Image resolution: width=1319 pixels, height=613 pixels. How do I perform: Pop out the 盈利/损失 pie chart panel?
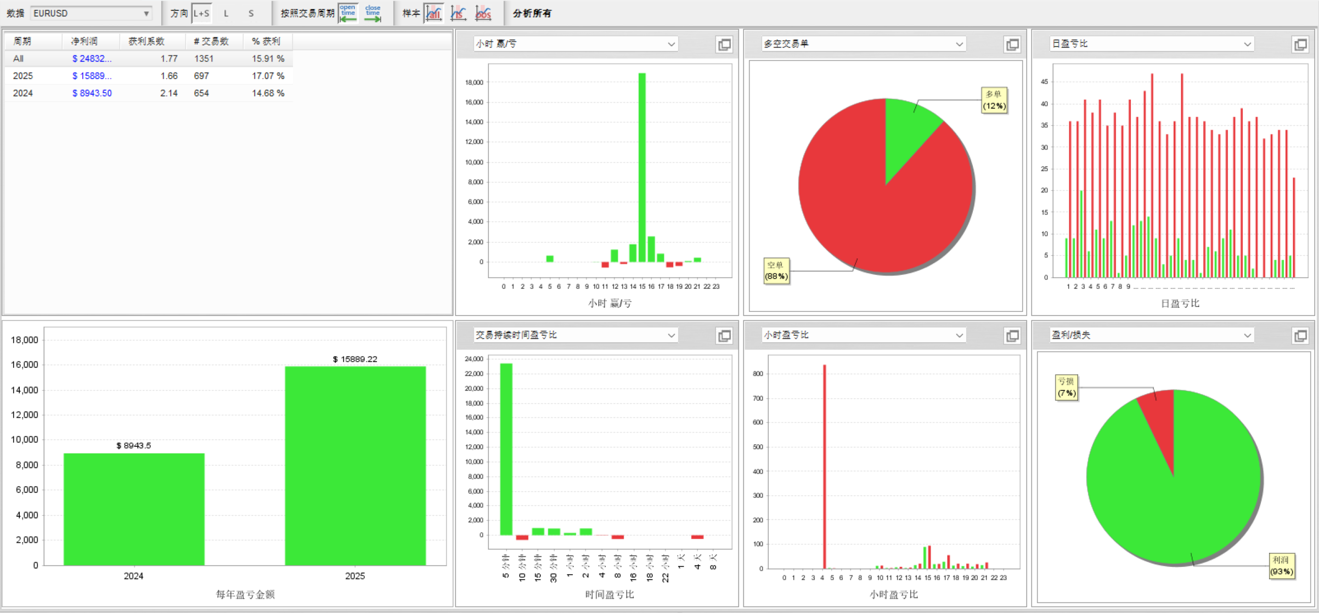pos(1300,336)
